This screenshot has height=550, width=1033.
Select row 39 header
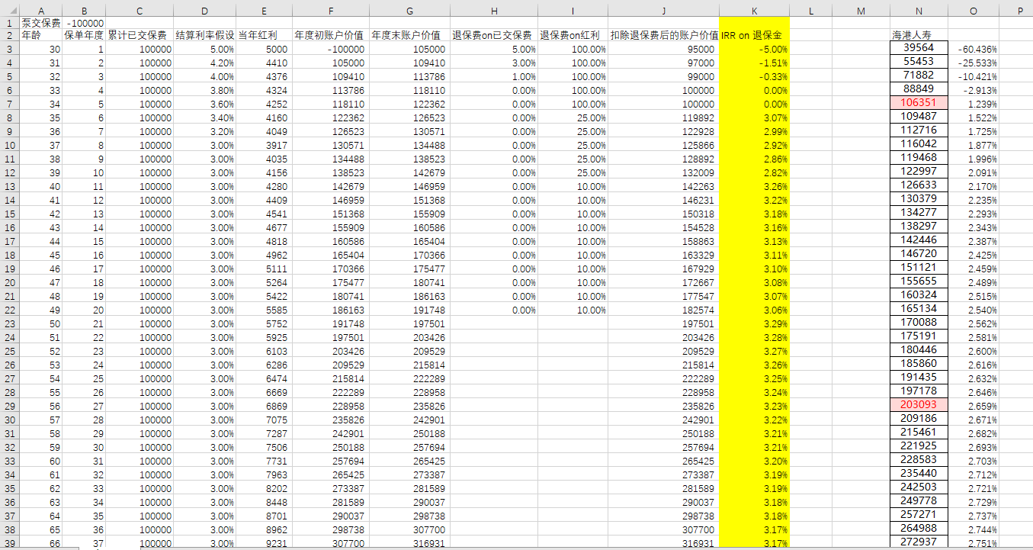[10, 544]
